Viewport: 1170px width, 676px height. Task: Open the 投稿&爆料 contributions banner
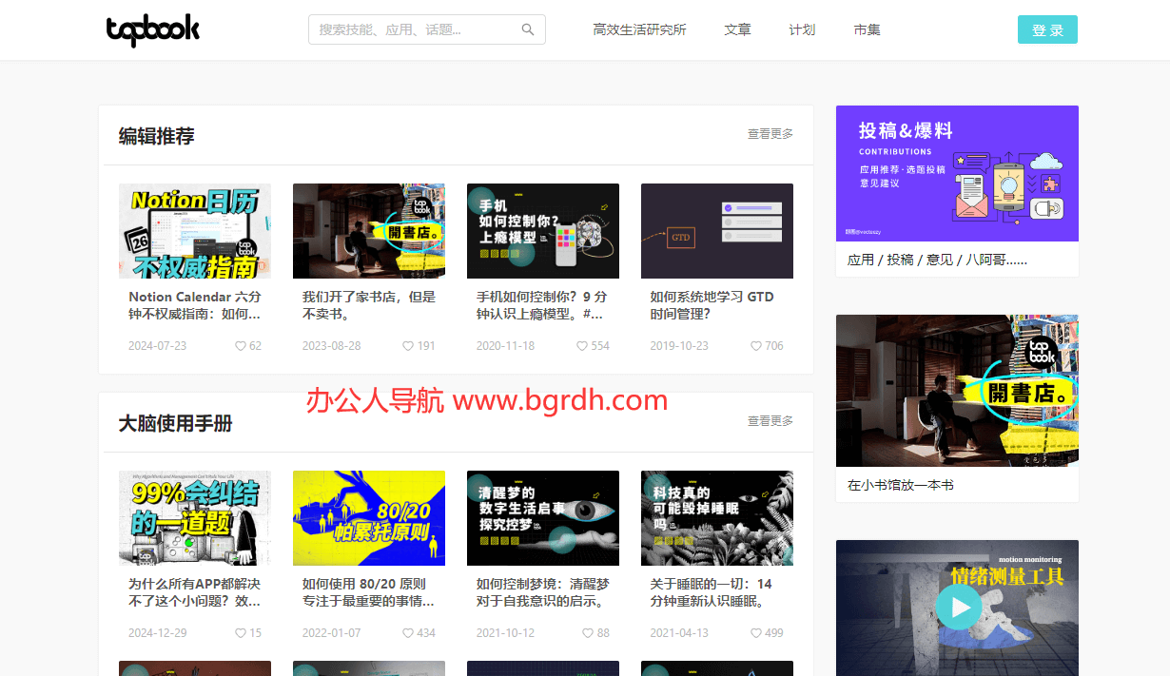click(957, 174)
